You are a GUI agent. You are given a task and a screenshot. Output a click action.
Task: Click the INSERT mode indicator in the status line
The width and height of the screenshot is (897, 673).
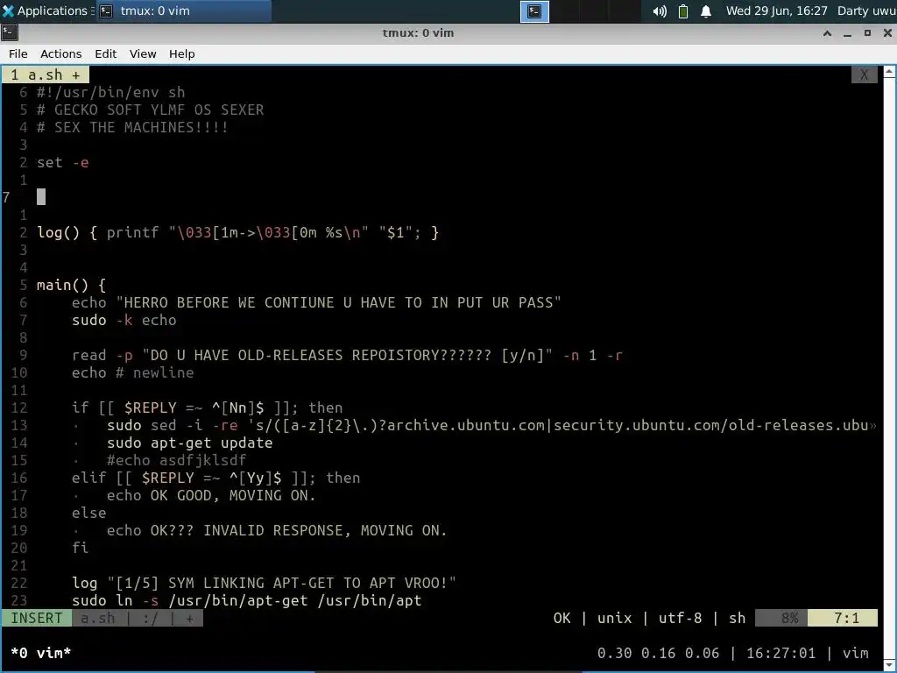pos(37,618)
